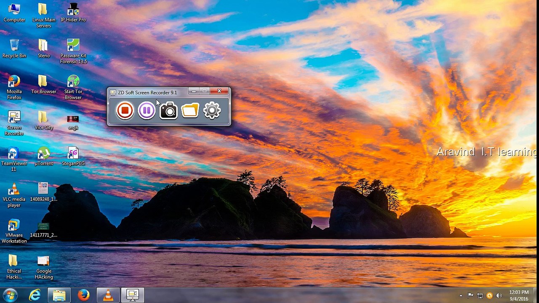Minimize the ZD Soft Screen Recorder window
The image size is (539, 303).
tap(194, 91)
